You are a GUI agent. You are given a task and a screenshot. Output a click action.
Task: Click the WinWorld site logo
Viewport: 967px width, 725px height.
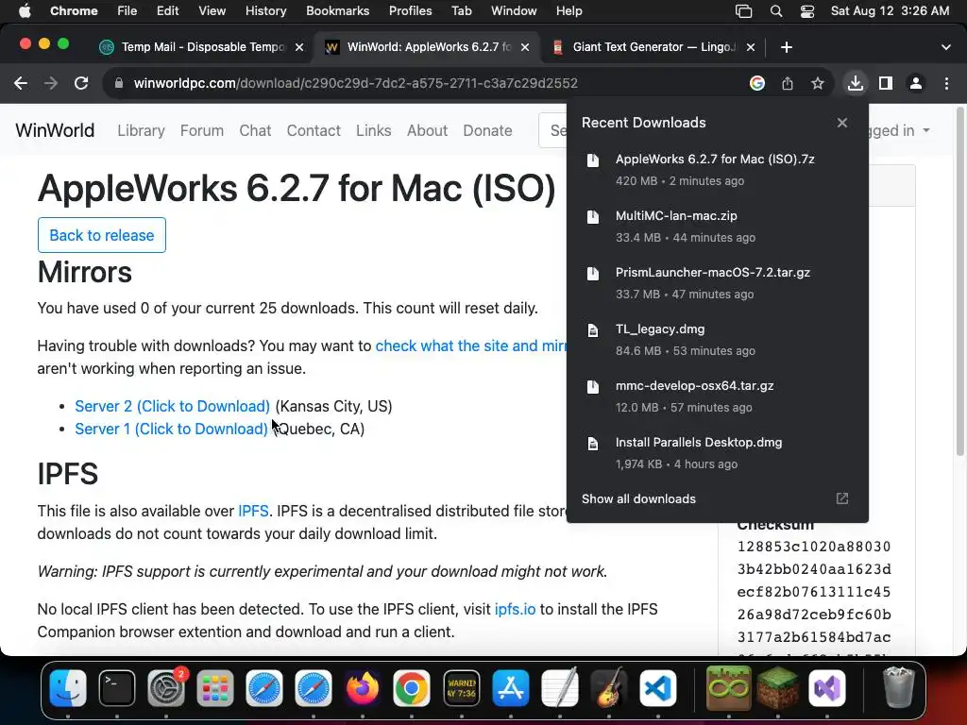(55, 130)
